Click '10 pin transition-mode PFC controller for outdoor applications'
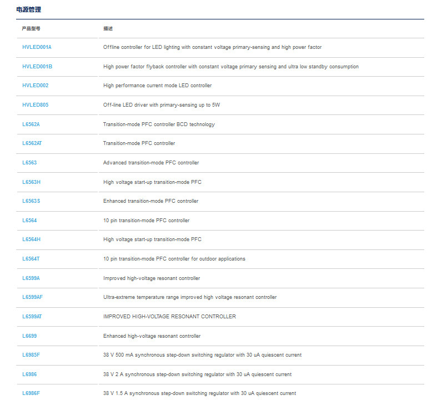This screenshot has width=447, height=400. pyautogui.click(x=174, y=258)
